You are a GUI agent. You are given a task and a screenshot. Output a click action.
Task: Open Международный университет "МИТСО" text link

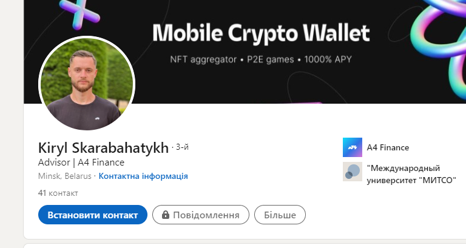pos(411,175)
